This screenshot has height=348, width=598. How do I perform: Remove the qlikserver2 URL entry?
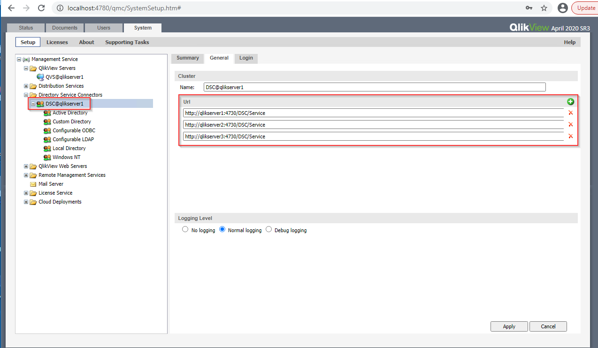click(x=570, y=125)
